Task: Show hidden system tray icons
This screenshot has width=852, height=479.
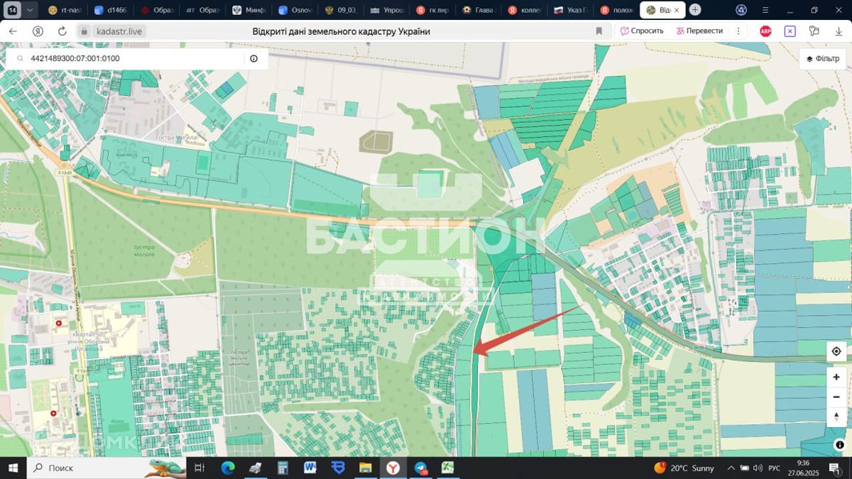Action: pos(731,468)
